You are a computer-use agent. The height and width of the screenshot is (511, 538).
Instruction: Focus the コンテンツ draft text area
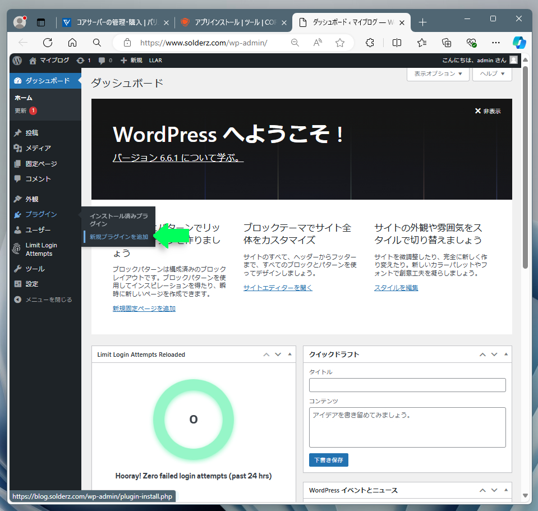coord(407,427)
